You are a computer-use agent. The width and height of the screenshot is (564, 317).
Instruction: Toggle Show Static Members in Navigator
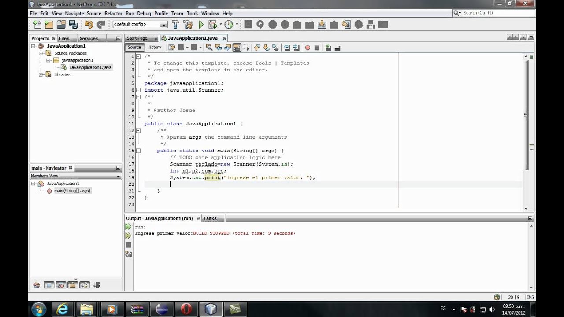pyautogui.click(x=61, y=285)
